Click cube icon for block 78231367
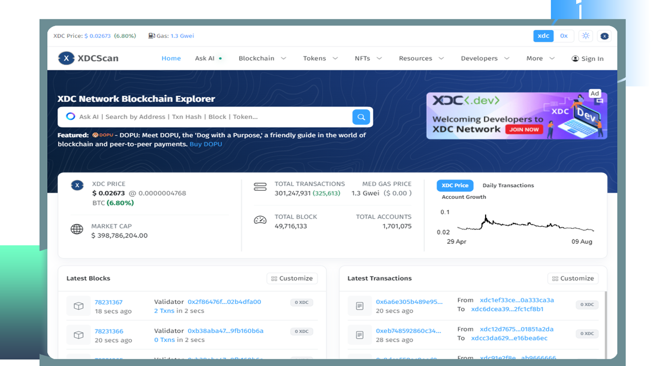651x366 pixels. 78,306
